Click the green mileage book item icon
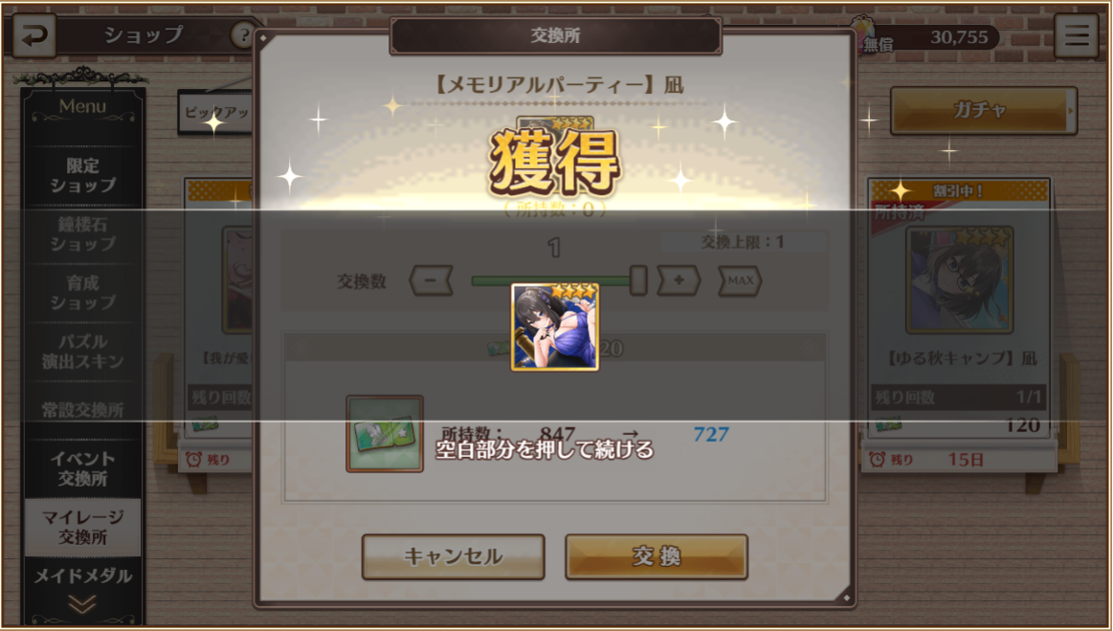Screen dimensions: 1113x631 [385, 434]
